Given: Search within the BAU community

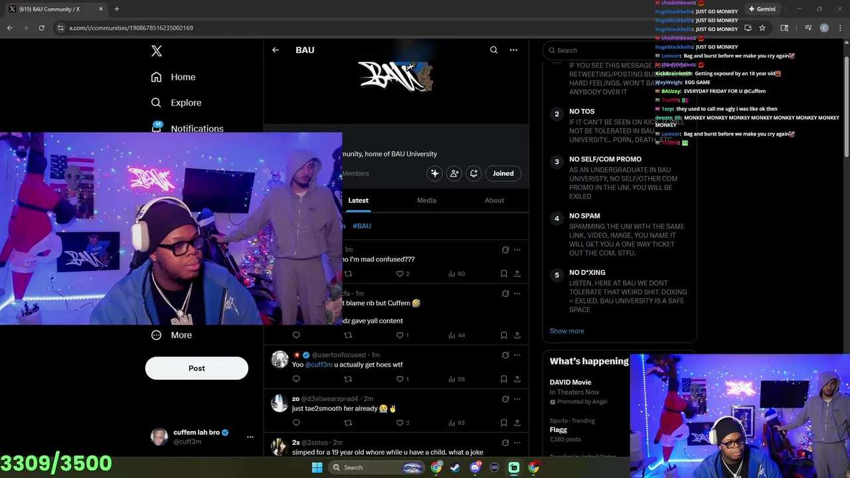Looking at the screenshot, I should 493,50.
